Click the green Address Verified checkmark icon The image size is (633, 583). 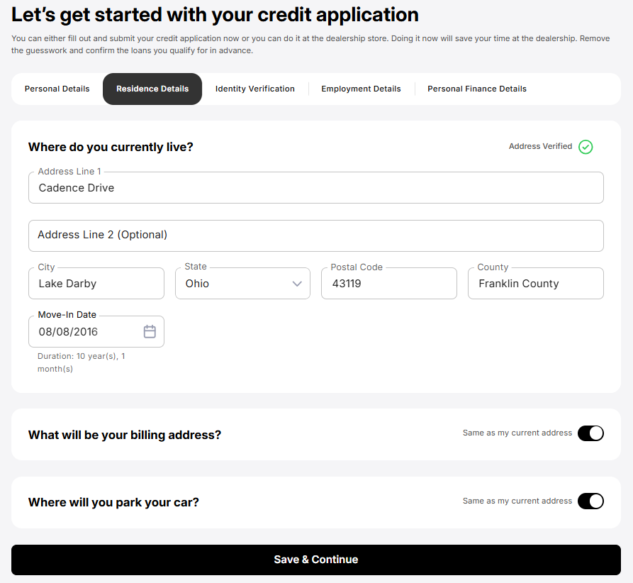point(586,147)
